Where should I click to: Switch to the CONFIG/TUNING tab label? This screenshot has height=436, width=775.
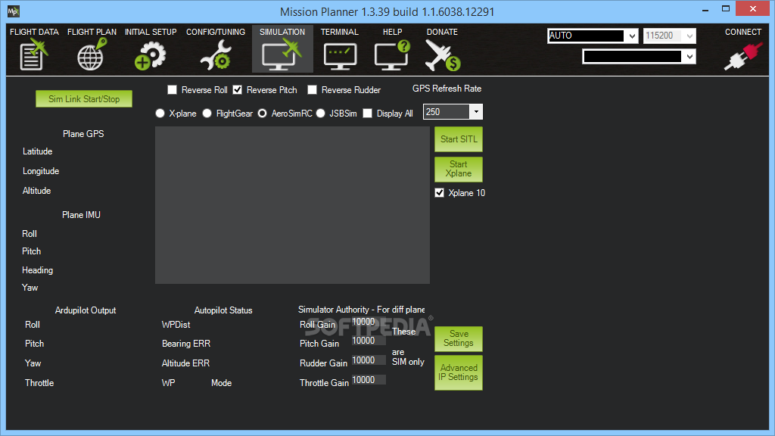pos(216,32)
